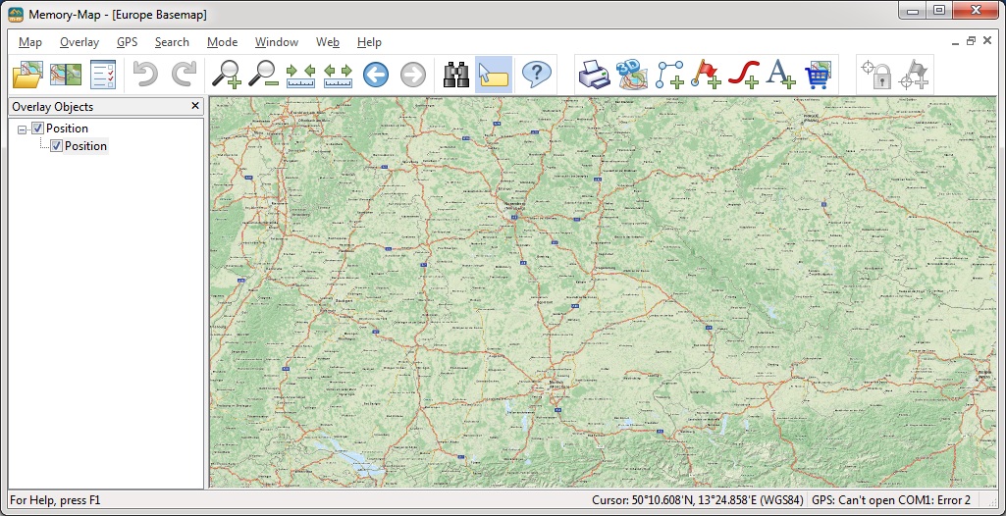Open the Help menu

[x=369, y=42]
